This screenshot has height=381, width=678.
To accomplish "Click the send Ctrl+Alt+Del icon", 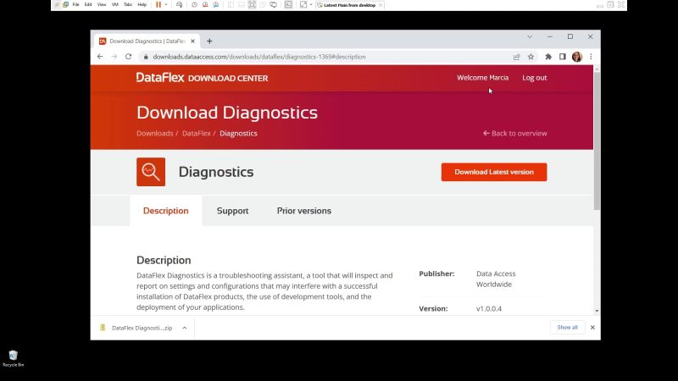I will pyautogui.click(x=179, y=5).
